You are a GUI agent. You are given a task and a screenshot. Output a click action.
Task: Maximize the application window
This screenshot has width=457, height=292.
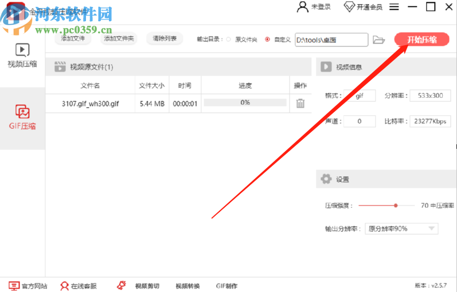pos(431,7)
